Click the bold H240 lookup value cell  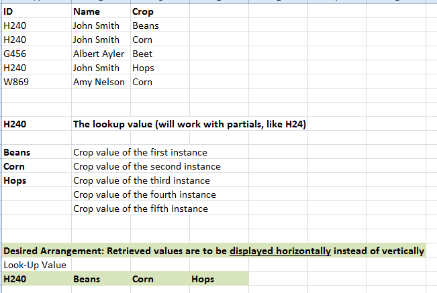click(36, 124)
